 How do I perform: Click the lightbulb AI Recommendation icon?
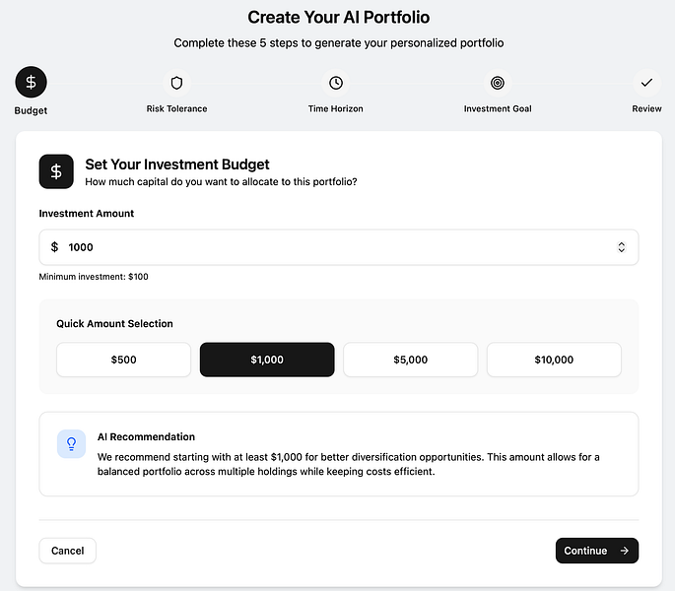pyautogui.click(x=71, y=444)
